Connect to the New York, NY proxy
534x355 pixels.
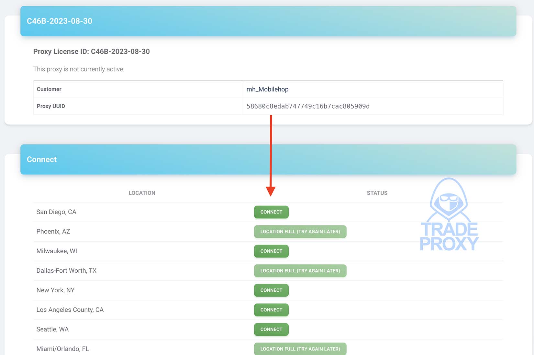tap(271, 290)
